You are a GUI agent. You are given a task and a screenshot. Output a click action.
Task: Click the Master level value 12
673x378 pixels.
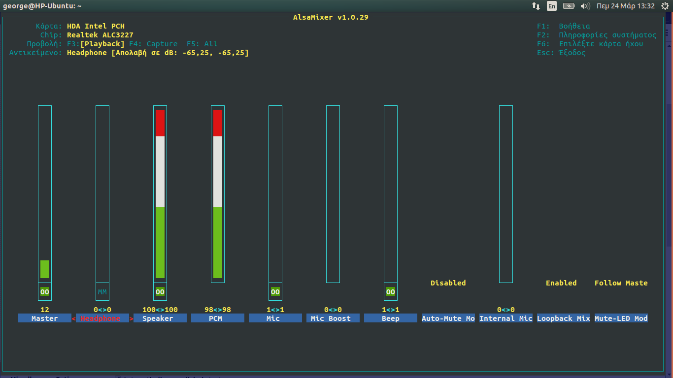click(45, 310)
